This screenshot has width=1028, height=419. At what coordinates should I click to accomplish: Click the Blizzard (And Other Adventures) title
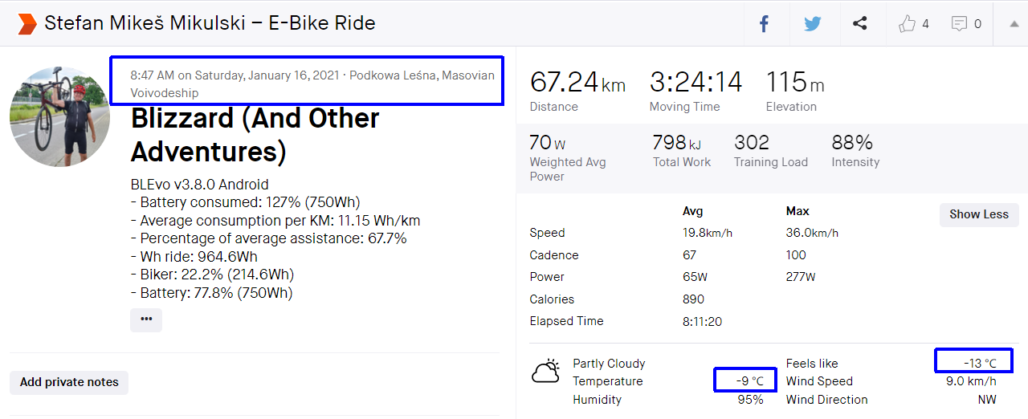coord(255,135)
